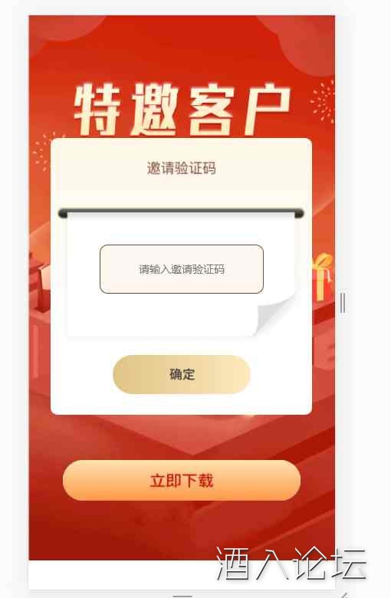The height and width of the screenshot is (598, 391).
Task: Click the yellow-ribbon gift box icon on right
Action: pos(322,277)
